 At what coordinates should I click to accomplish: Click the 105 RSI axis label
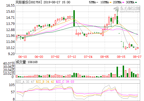point(12,85)
